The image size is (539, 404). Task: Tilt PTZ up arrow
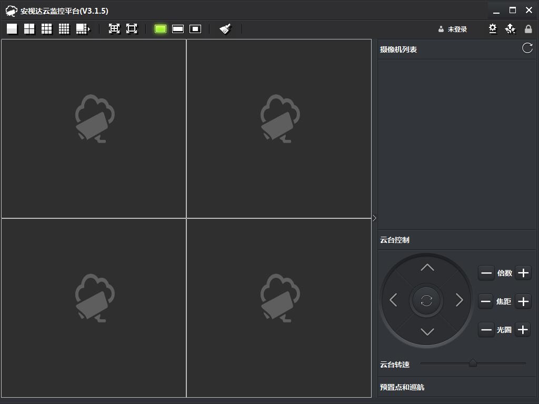[427, 268]
